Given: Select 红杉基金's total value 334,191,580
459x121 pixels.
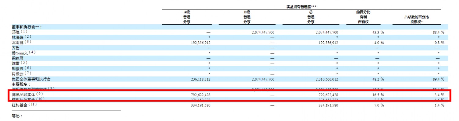Looking at the screenshot, I should pos(328,105).
